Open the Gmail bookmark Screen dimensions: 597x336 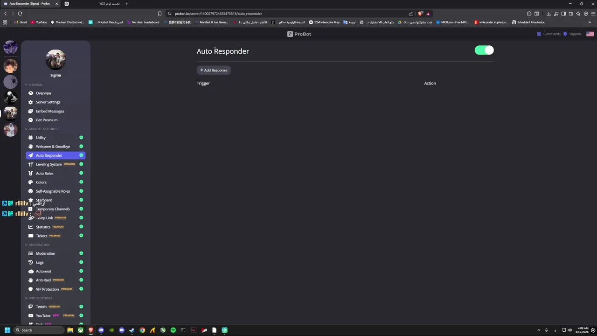20,22
